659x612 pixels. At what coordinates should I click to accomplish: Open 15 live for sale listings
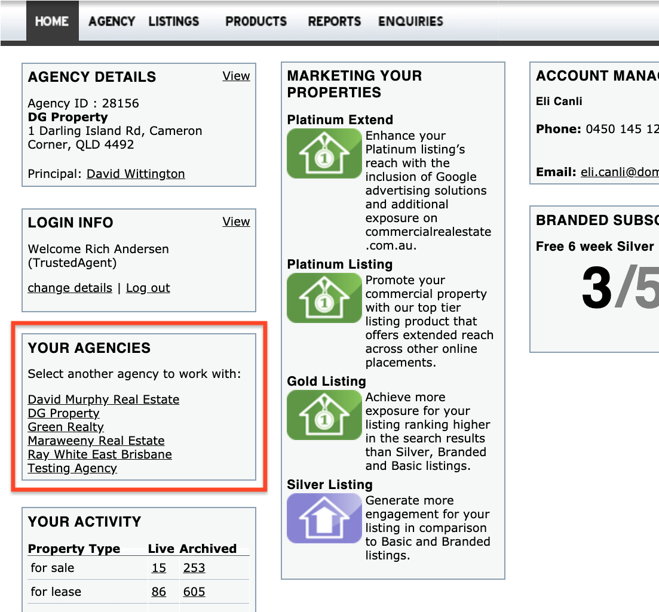pyautogui.click(x=159, y=568)
